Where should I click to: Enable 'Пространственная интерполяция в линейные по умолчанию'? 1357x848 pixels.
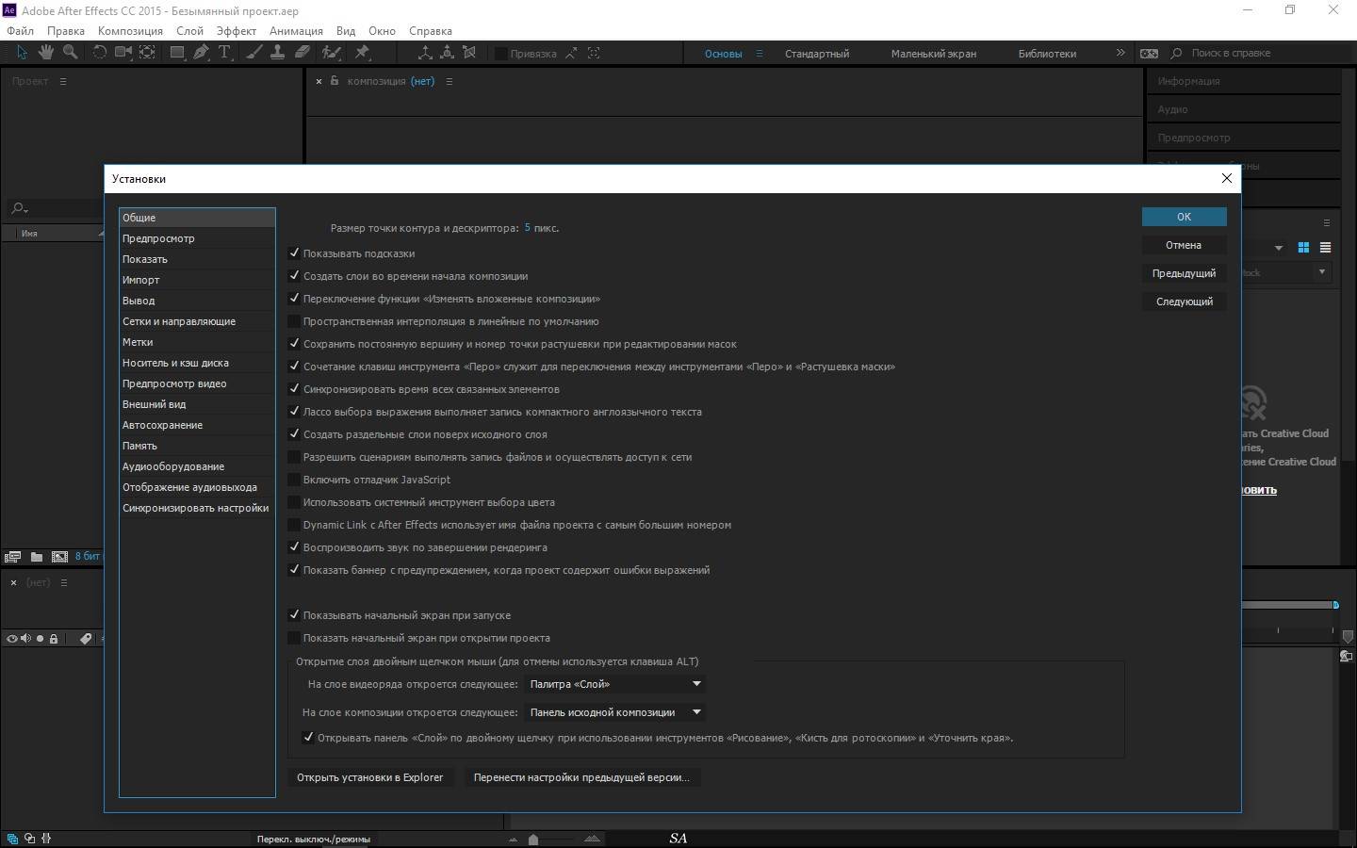pos(294,321)
